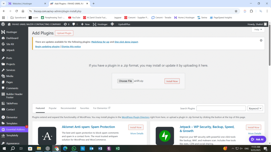This screenshot has height=152, width=271.
Task: Open the Keyword search-type dropdown
Action: coord(255,108)
